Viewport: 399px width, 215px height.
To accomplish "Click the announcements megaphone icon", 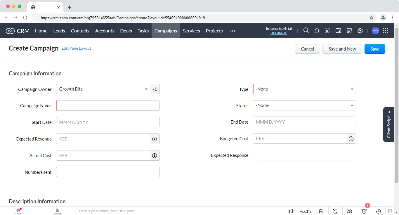I will (x=291, y=211).
